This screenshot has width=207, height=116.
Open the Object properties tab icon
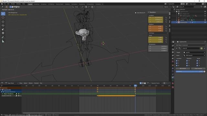pos(173,65)
